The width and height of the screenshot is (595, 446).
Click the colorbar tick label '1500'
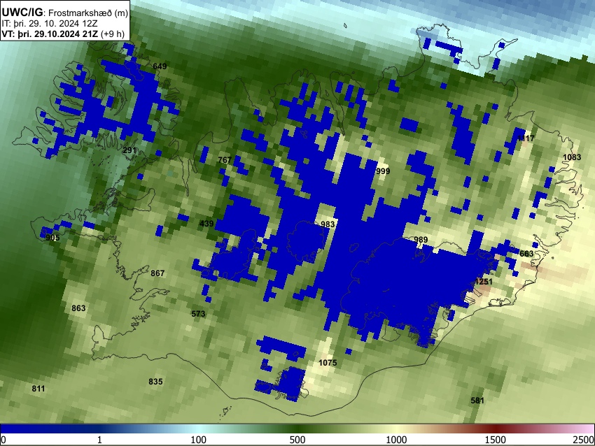[x=496, y=440]
